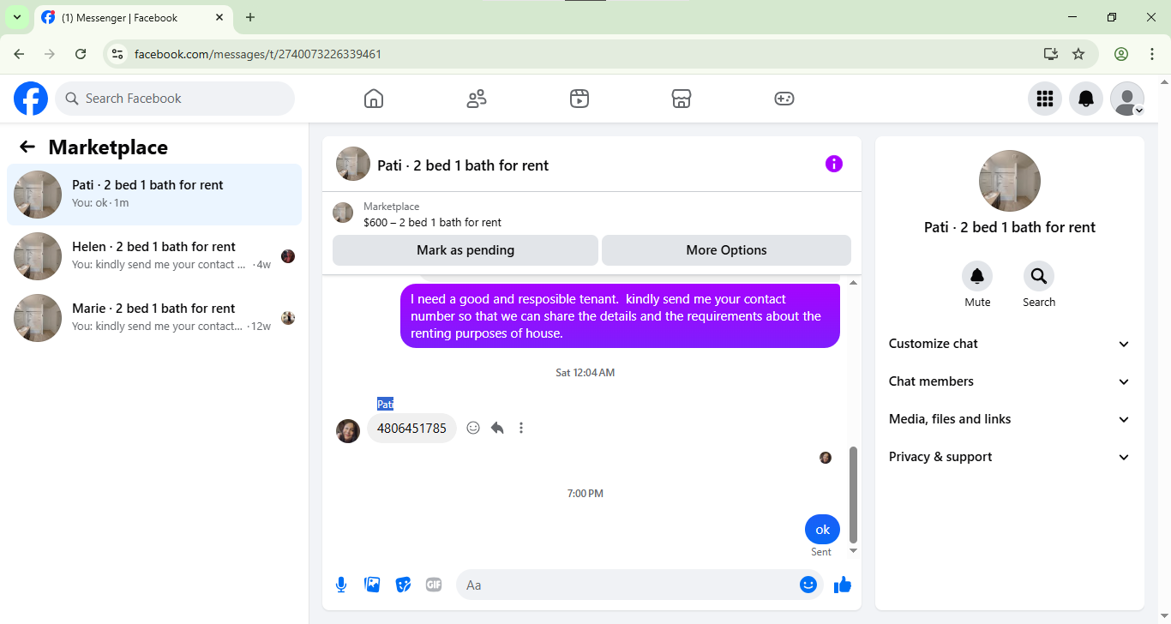Open the Marketplace storefront icon

(x=682, y=99)
